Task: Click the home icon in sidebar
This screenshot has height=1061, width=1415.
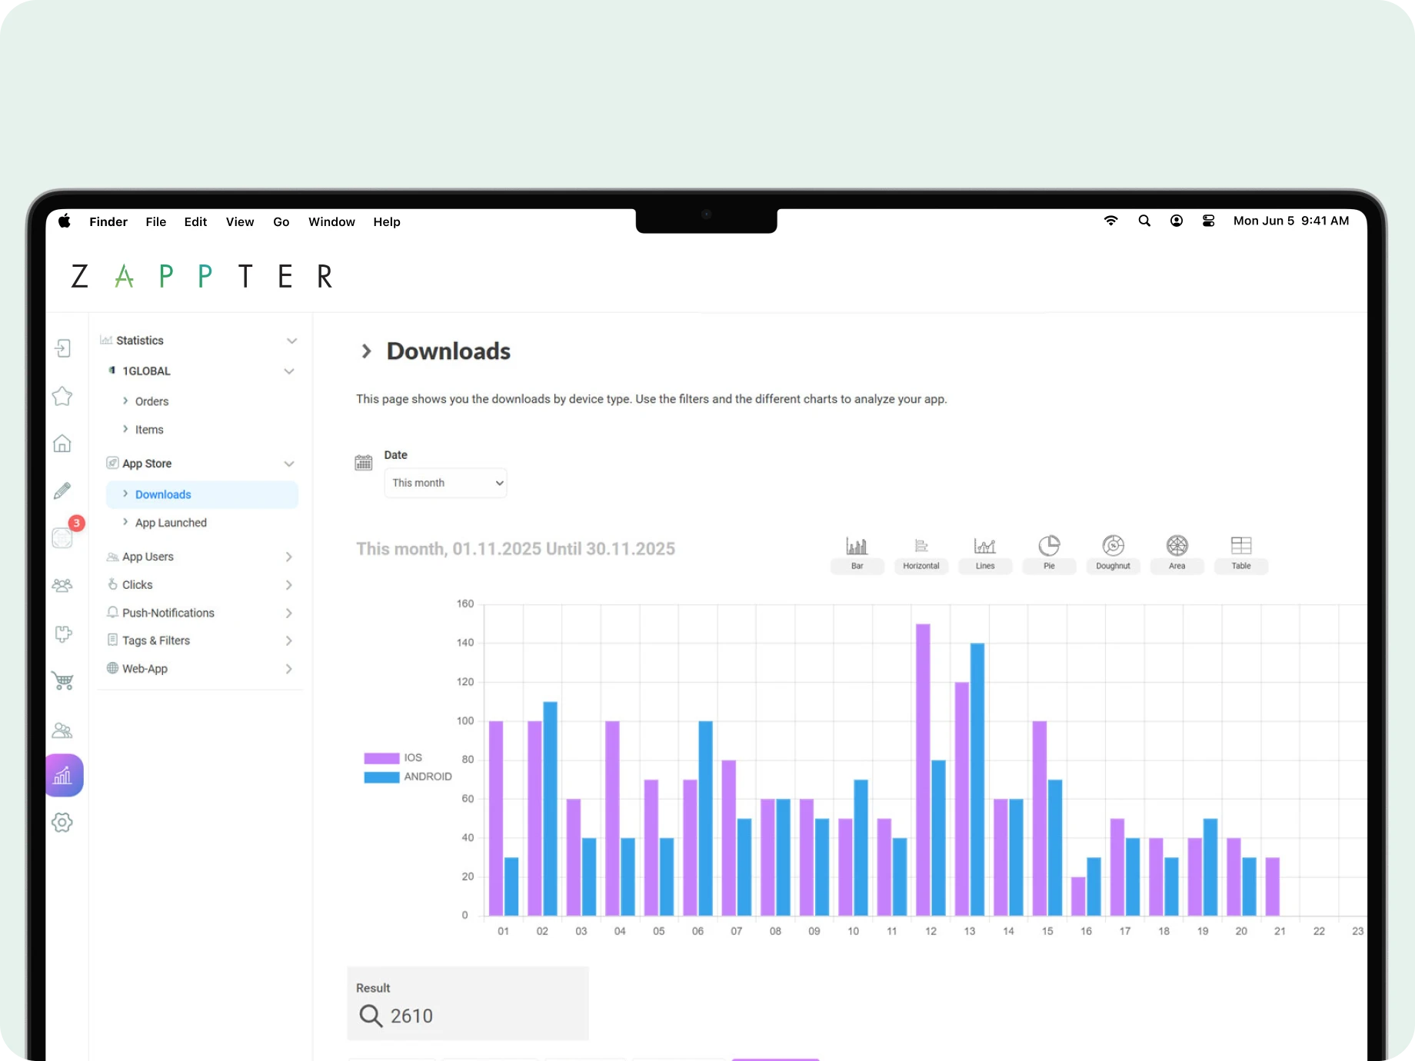Action: [x=62, y=444]
